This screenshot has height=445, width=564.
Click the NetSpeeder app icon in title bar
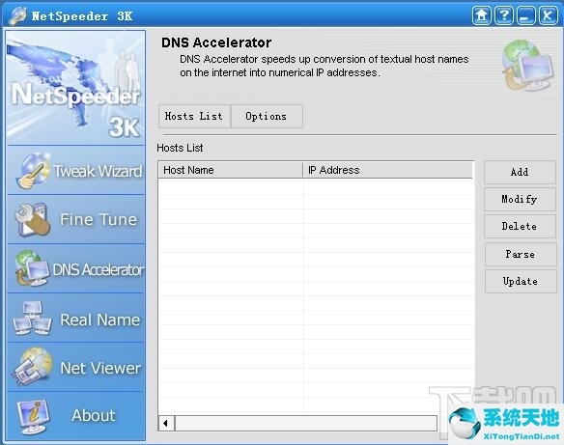18,15
